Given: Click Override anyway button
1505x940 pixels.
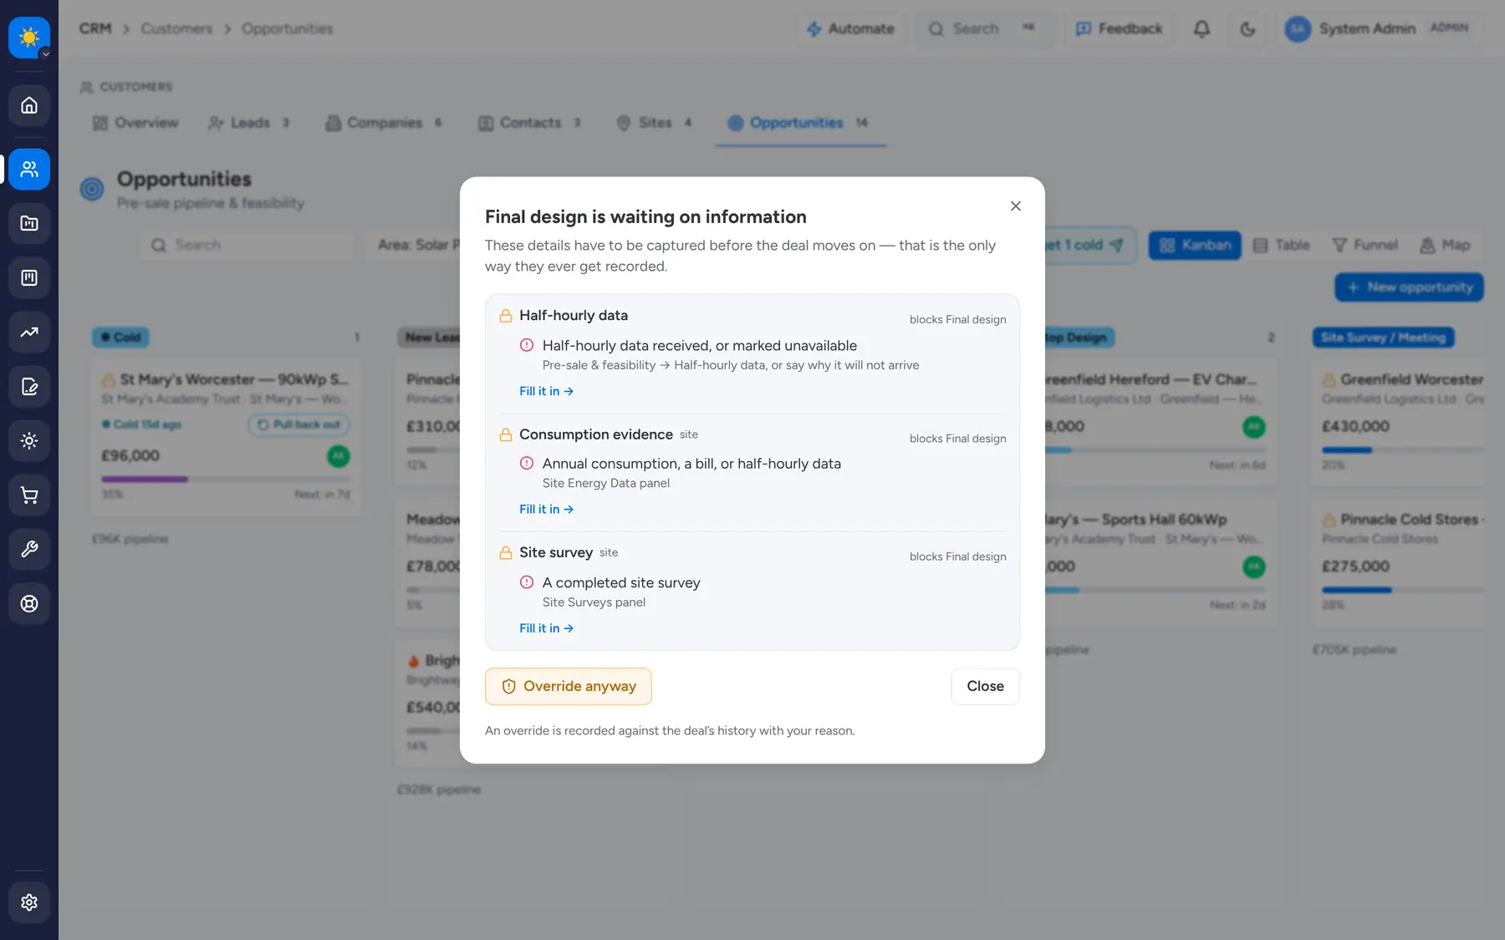Looking at the screenshot, I should (569, 686).
